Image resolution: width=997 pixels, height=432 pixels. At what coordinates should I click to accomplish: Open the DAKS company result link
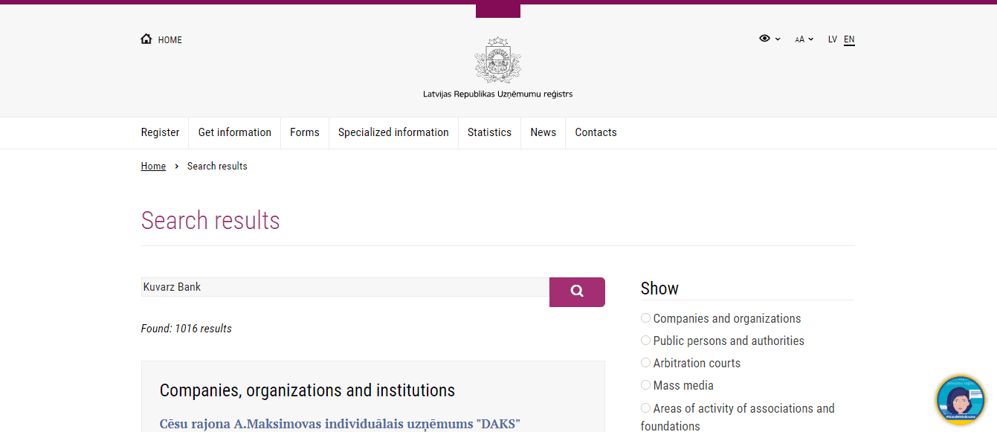click(x=340, y=424)
